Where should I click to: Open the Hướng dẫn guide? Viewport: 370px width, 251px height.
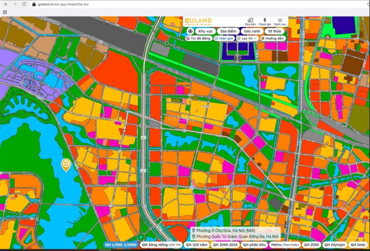[x=273, y=38]
